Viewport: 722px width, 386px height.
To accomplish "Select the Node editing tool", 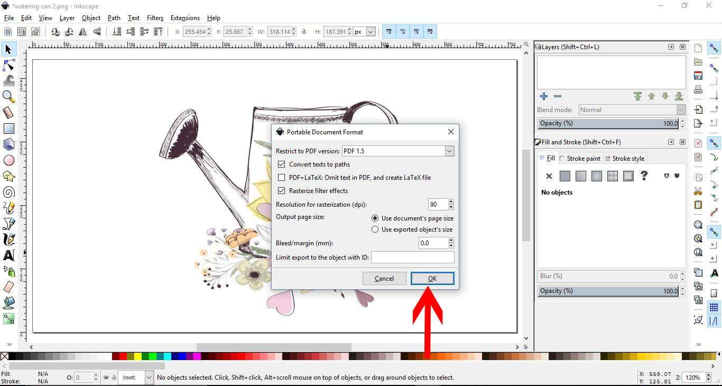I will 8,65.
